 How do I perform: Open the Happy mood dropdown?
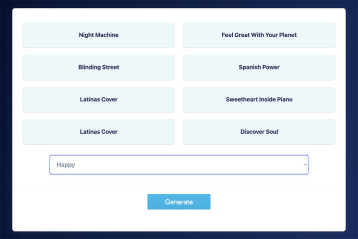[x=179, y=164]
